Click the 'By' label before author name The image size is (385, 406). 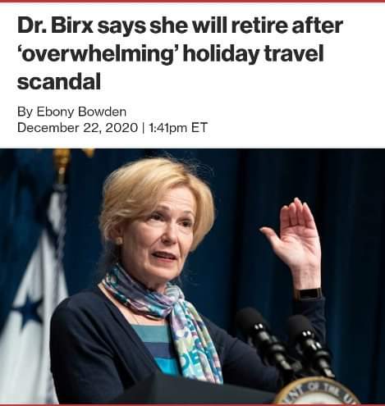click(25, 112)
